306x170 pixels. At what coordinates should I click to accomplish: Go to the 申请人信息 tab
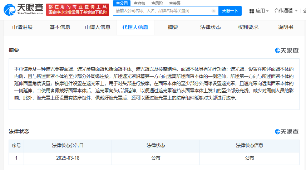(x=98, y=27)
